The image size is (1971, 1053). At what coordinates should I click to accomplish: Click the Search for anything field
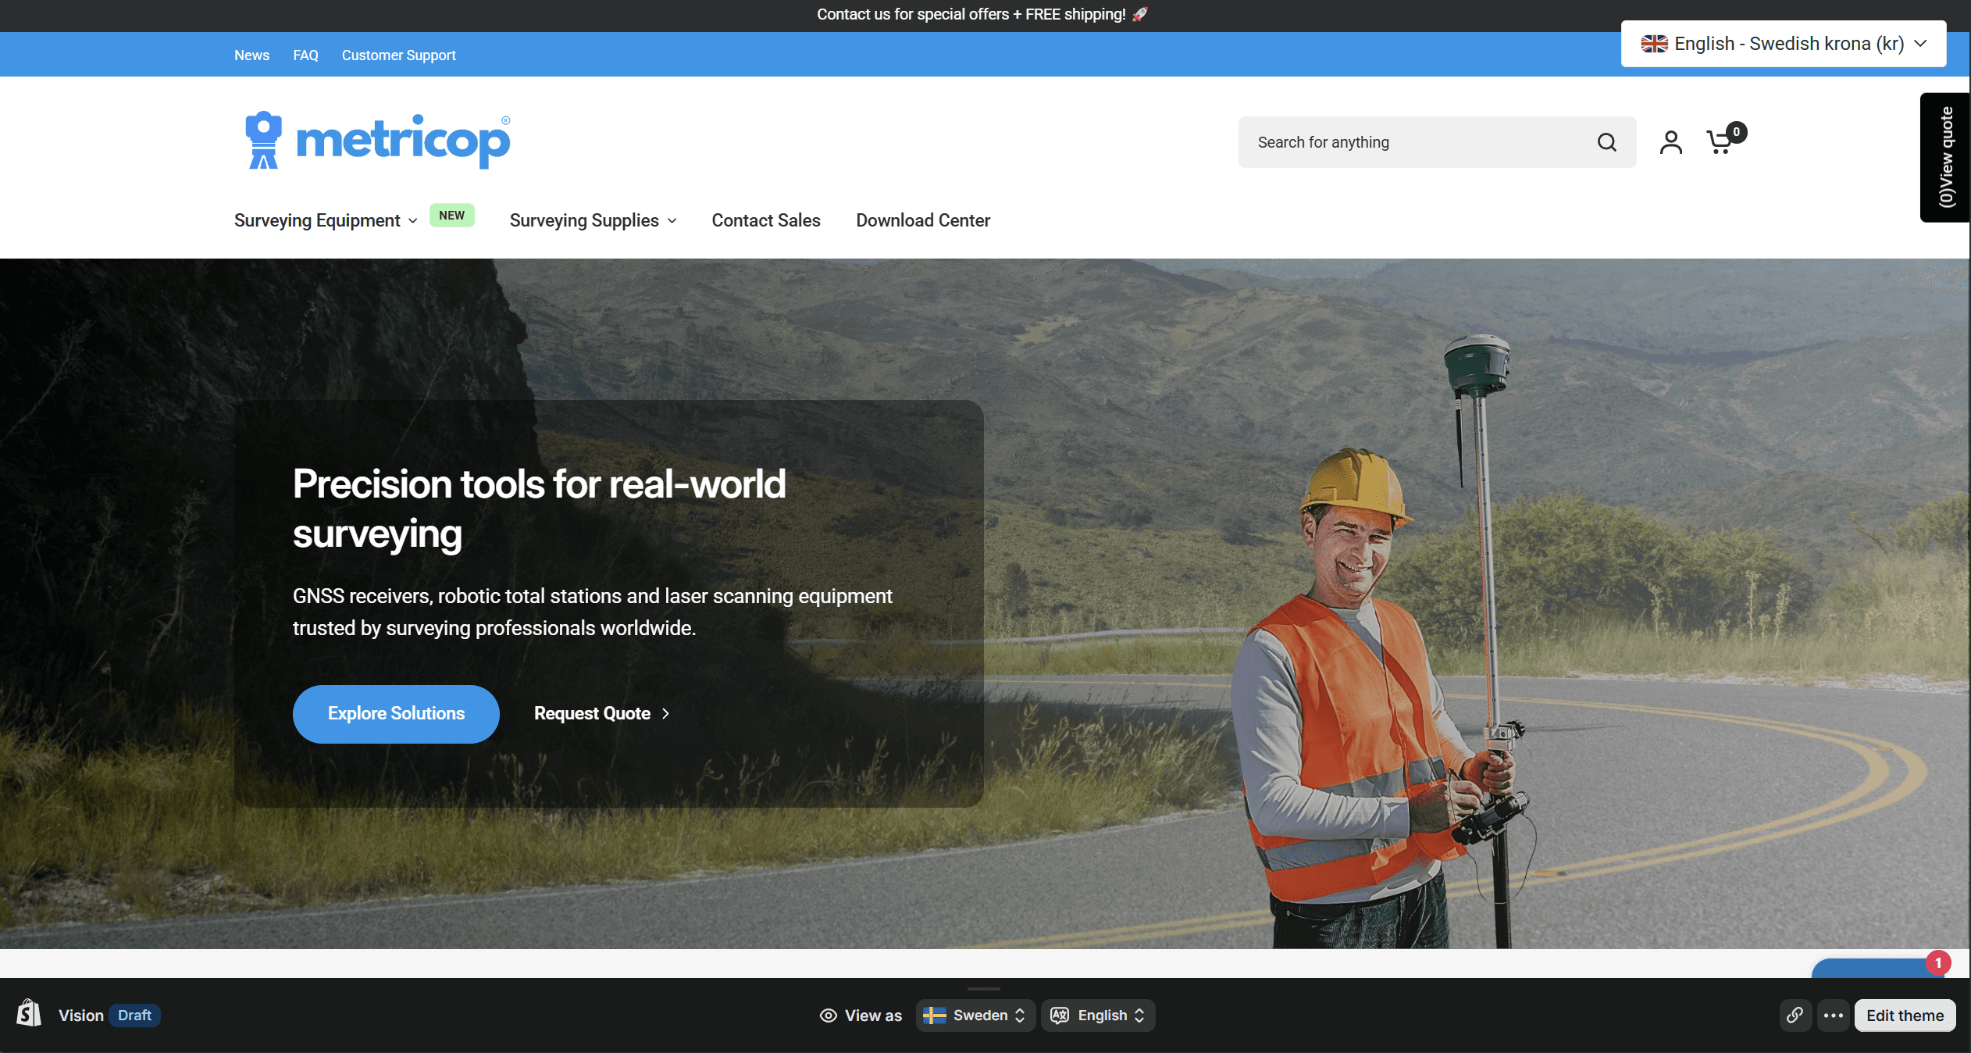tap(1437, 142)
